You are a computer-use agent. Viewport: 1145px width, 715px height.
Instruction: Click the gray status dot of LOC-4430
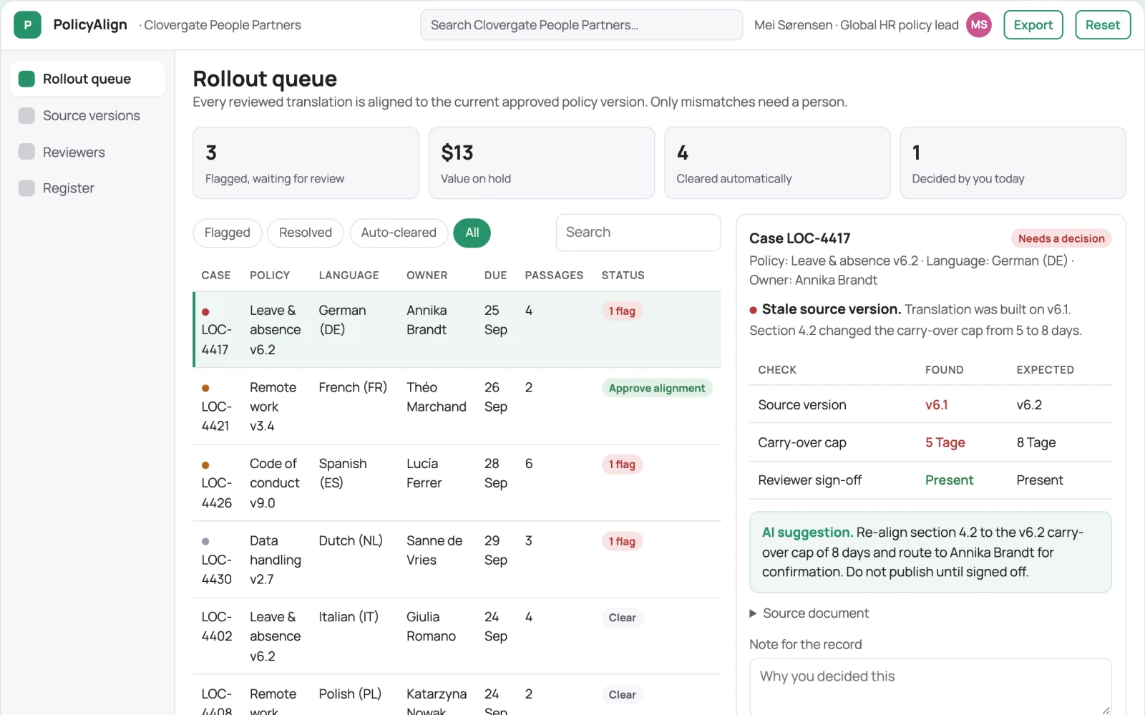pos(205,542)
